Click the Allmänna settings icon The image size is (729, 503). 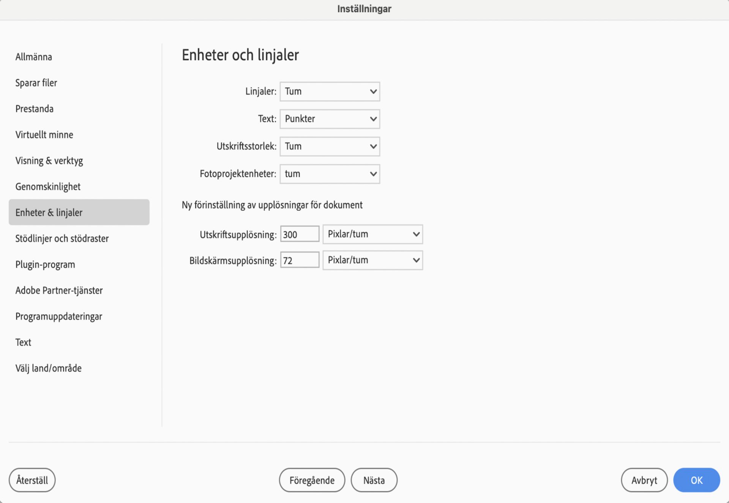[33, 56]
